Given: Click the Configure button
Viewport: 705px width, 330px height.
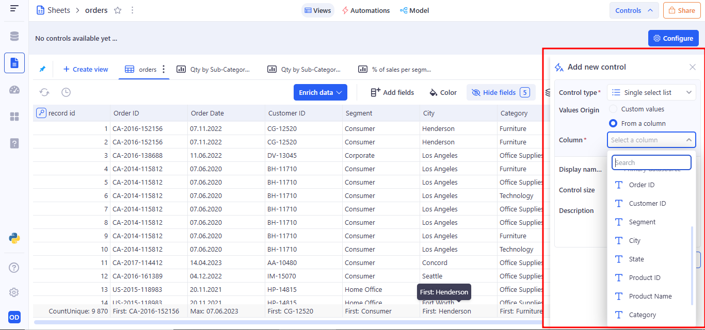Looking at the screenshot, I should [673, 38].
